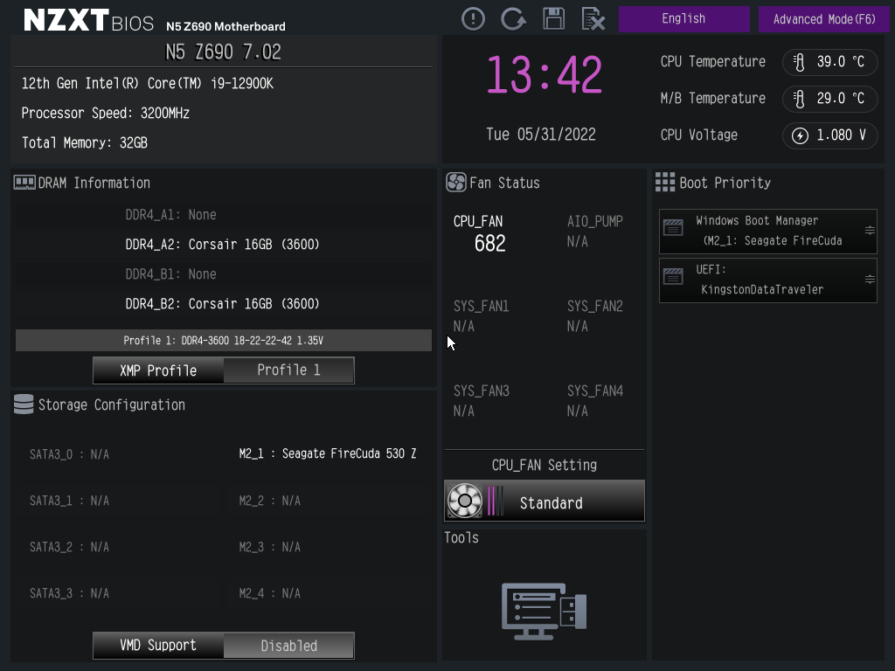Click the Windows Boot Manager reorder handle
The height and width of the screenshot is (671, 895).
tap(870, 231)
